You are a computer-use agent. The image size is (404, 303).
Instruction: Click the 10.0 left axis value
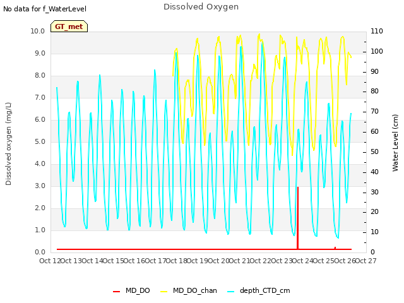[x=38, y=31]
